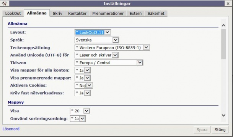The image size is (233, 137).
Task: Expand the Omvänd sorteringsordning dropdown
Action: coord(78,118)
